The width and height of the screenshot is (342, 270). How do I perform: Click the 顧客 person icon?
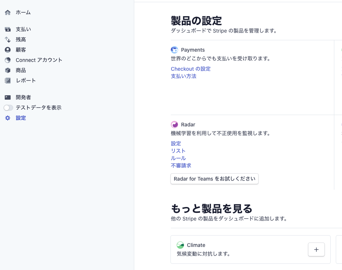pyautogui.click(x=8, y=50)
